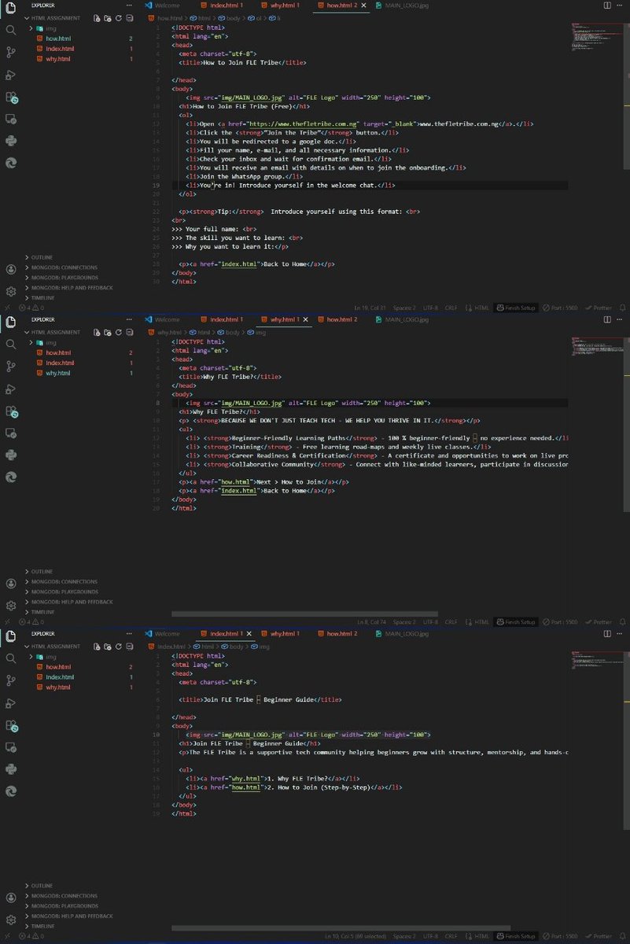Open Extensions view in the how.html-active window
The image size is (630, 944).
tap(11, 98)
